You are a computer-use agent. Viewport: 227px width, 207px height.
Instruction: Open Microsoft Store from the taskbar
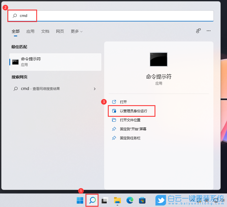point(142,201)
